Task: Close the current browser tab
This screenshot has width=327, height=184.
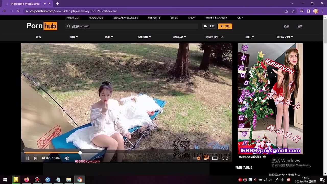Action: pyautogui.click(x=50, y=4)
